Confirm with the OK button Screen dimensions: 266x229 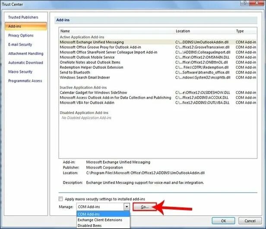click(x=223, y=221)
